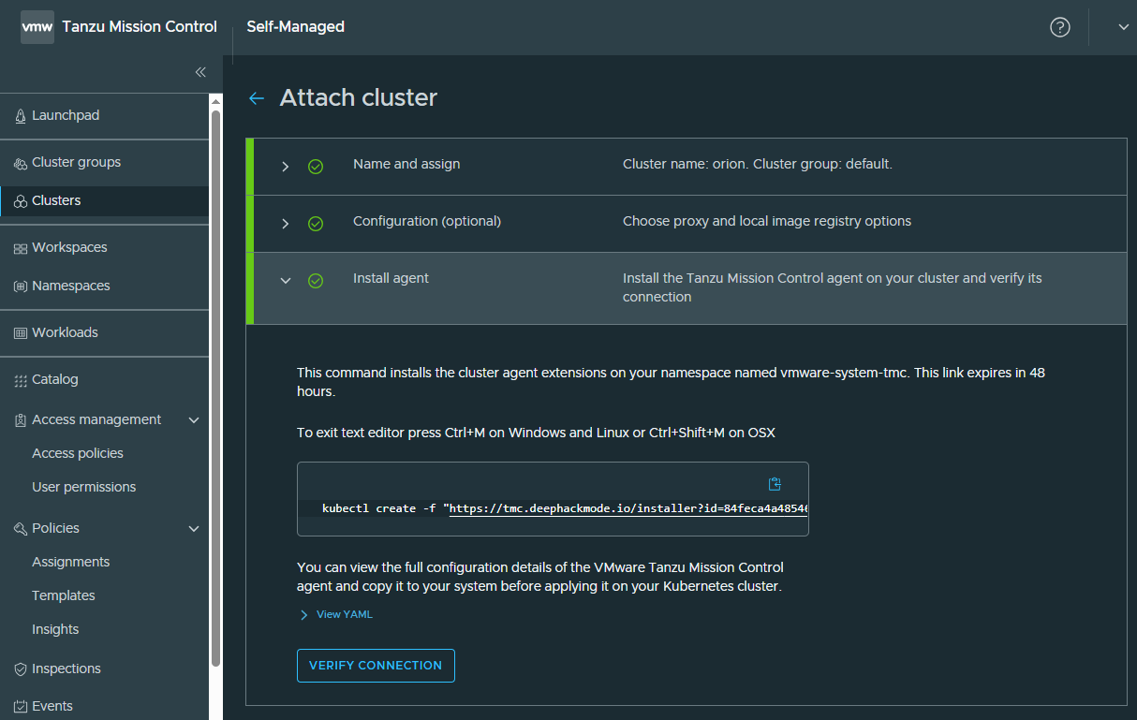
Task: Open the user menu chevron at top right
Action: tap(1124, 27)
